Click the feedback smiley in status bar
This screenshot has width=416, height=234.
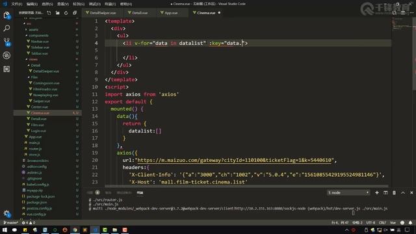point(402,222)
